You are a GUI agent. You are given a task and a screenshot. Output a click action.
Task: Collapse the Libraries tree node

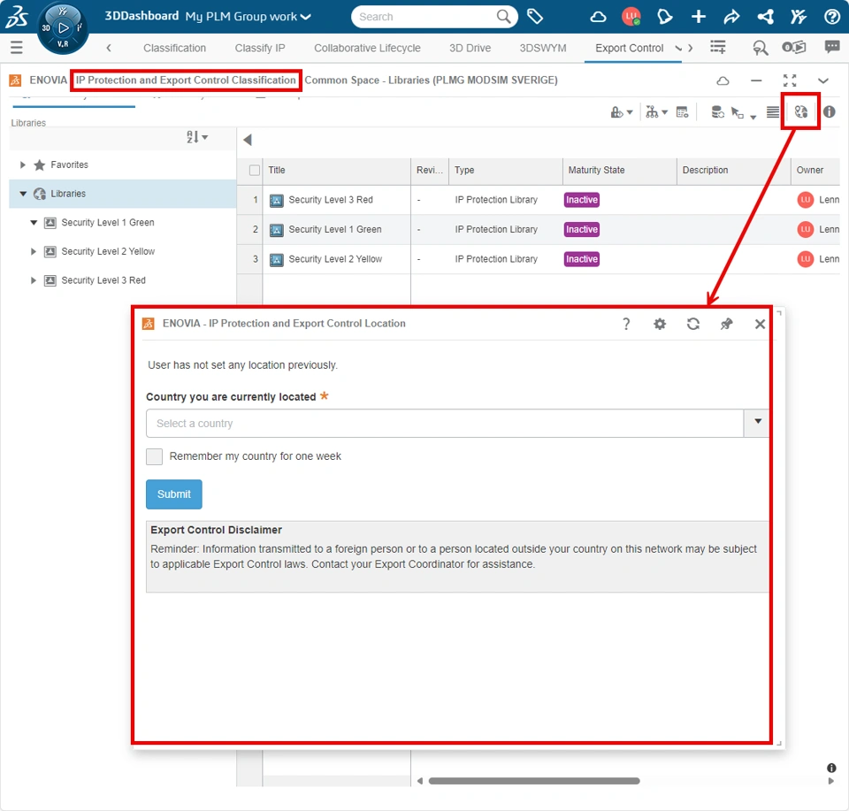(x=23, y=194)
